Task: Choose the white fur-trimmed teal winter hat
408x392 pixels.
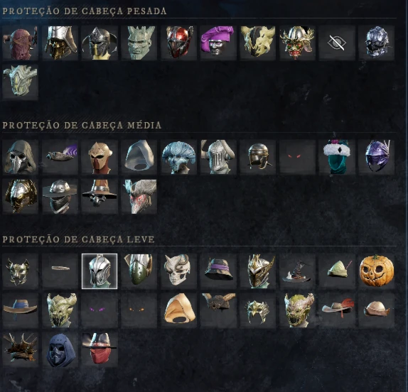Action: point(337,157)
